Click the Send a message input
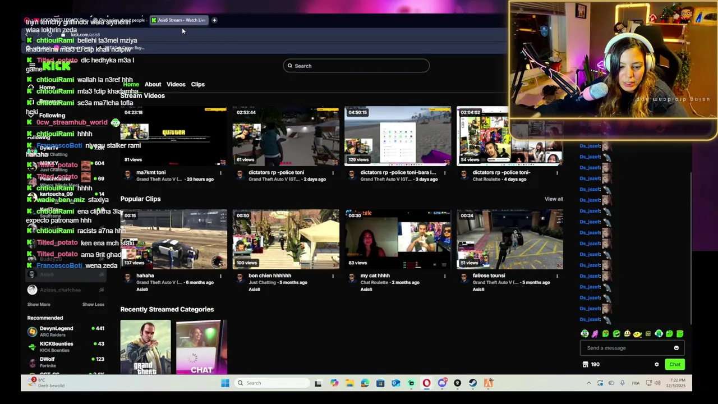 coord(632,348)
